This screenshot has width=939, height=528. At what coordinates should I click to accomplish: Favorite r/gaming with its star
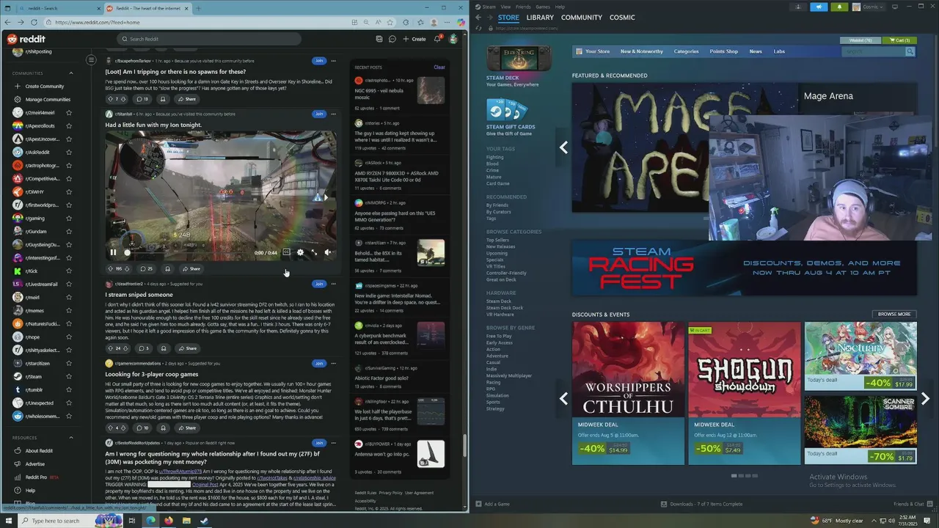point(69,218)
